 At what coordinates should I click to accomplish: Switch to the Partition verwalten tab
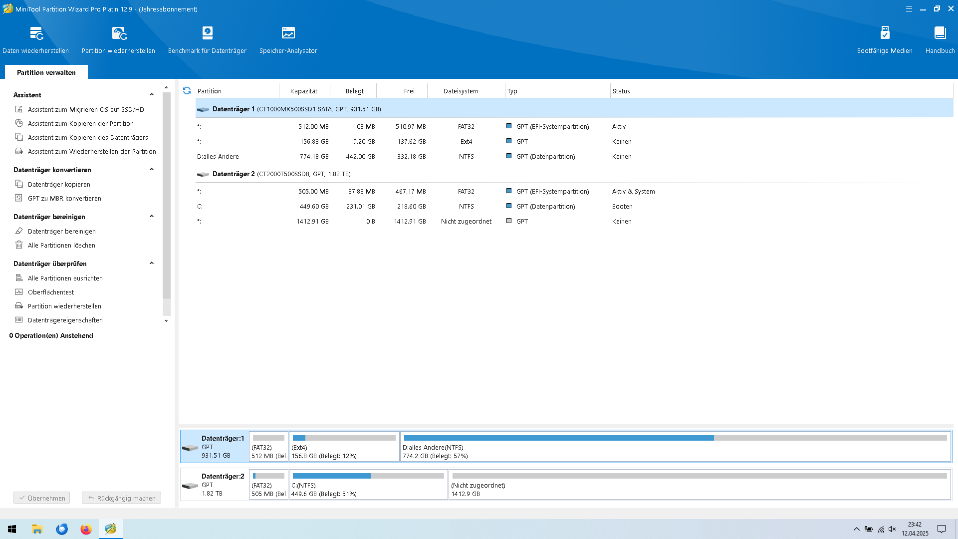point(46,72)
